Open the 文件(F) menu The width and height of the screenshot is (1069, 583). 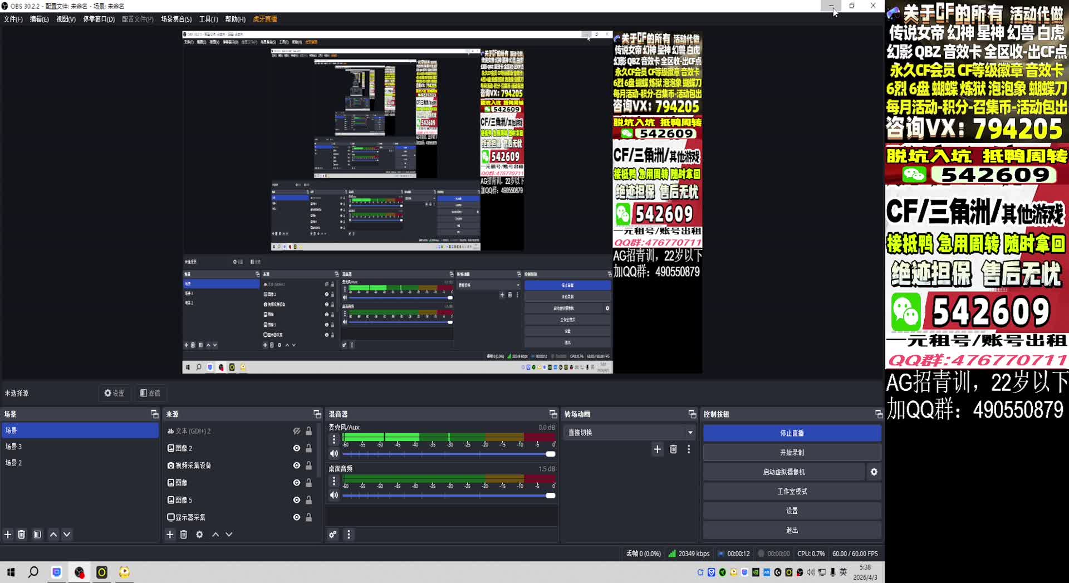[x=13, y=19]
